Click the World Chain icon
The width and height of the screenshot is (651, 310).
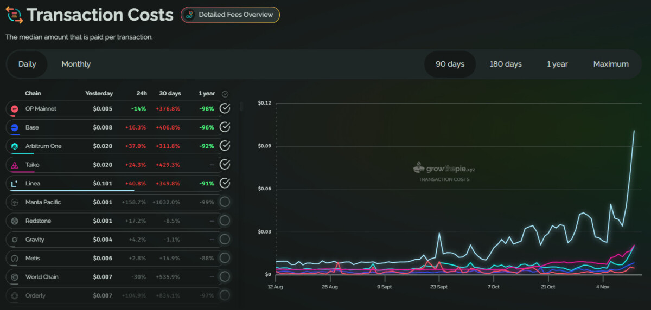15,277
